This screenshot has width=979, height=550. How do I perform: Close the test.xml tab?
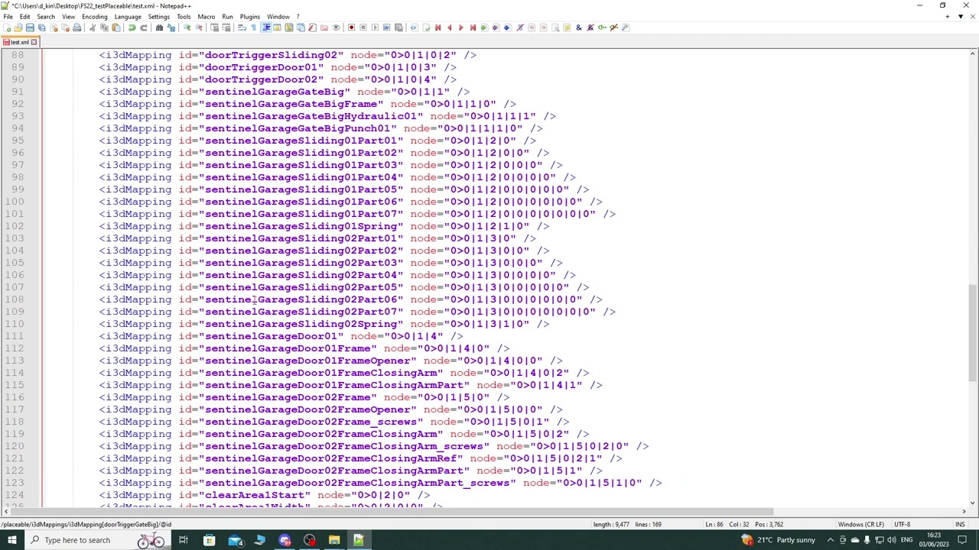tap(34, 42)
